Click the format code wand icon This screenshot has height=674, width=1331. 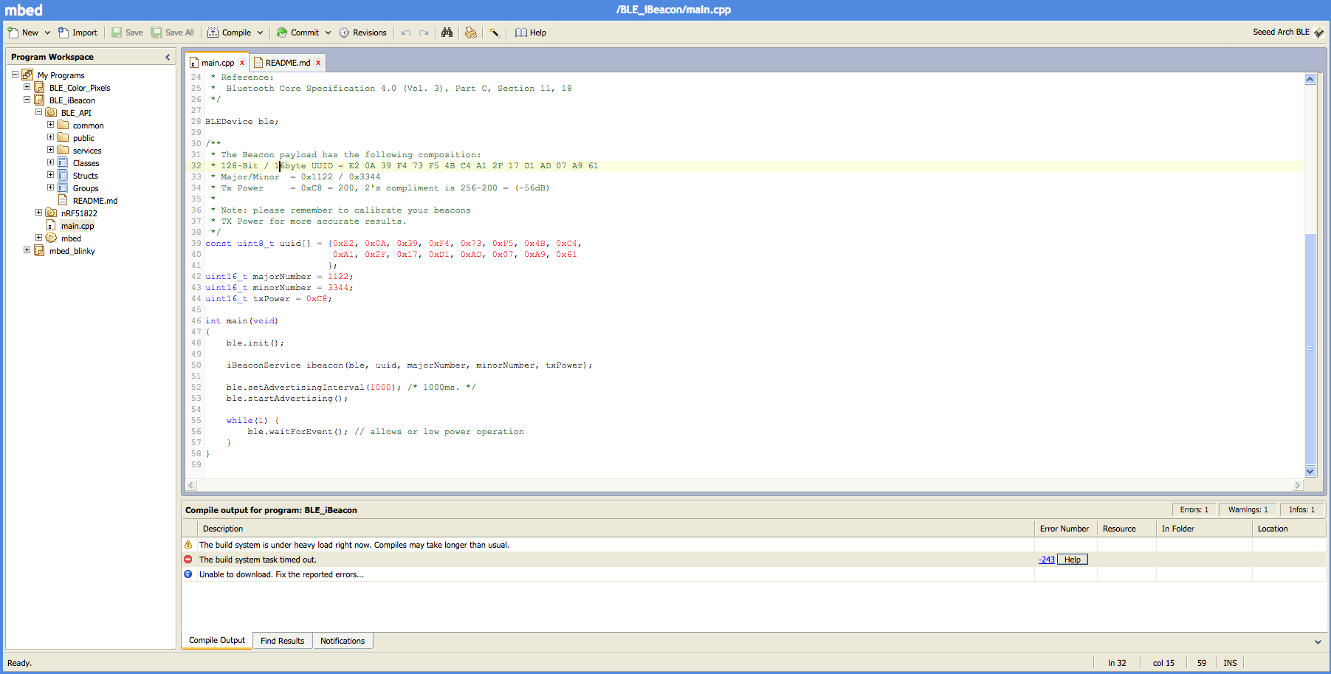coord(494,32)
